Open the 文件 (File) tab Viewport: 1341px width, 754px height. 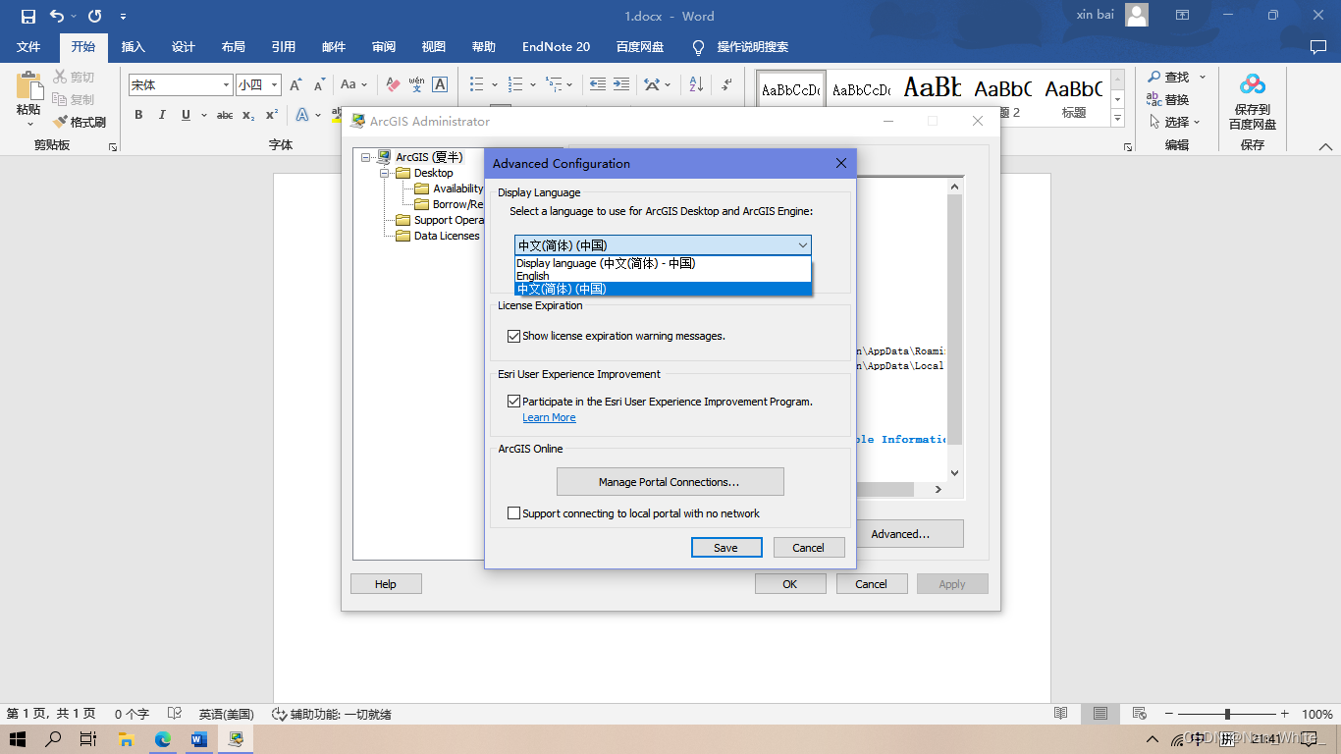coord(28,47)
